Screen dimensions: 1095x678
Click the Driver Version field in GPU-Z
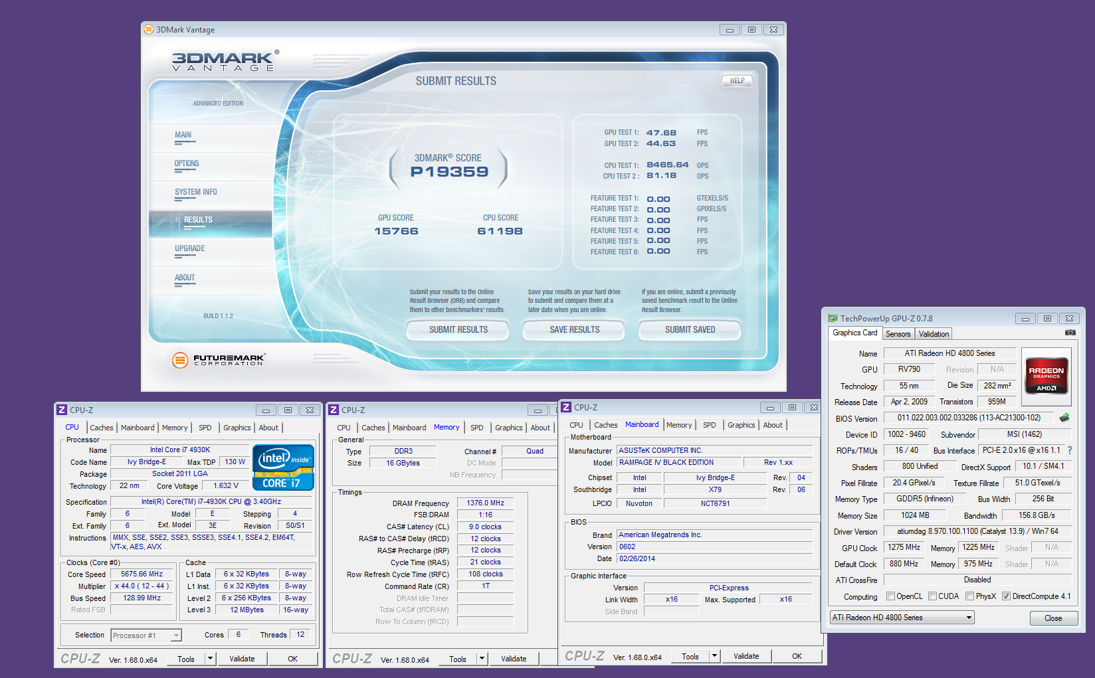[977, 531]
